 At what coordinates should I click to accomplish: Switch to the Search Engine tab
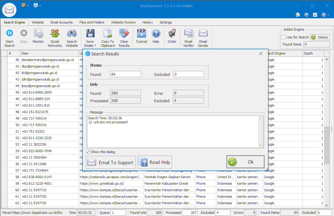coord(14,22)
